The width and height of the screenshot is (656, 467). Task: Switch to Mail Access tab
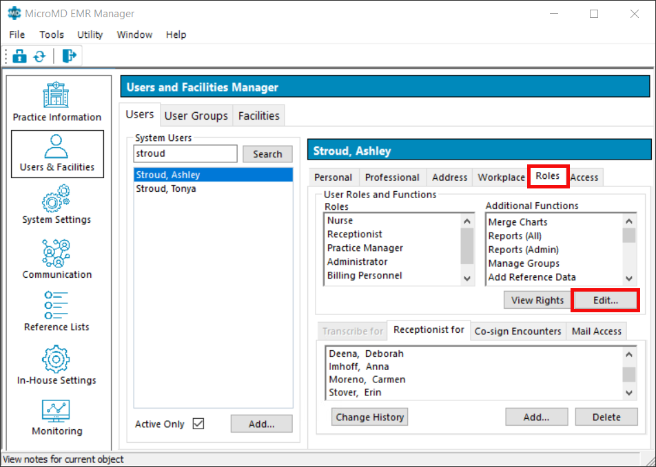[x=597, y=332]
